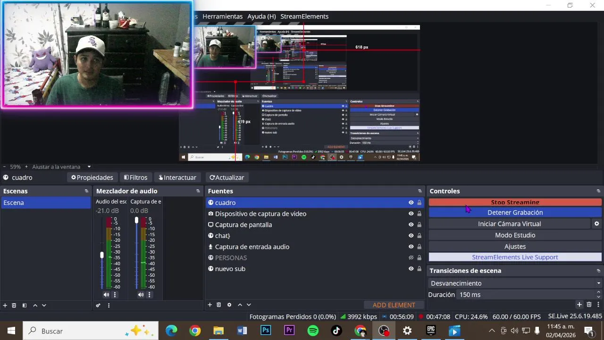Open Photoshop from the taskbar
The image size is (604, 340).
(x=266, y=331)
